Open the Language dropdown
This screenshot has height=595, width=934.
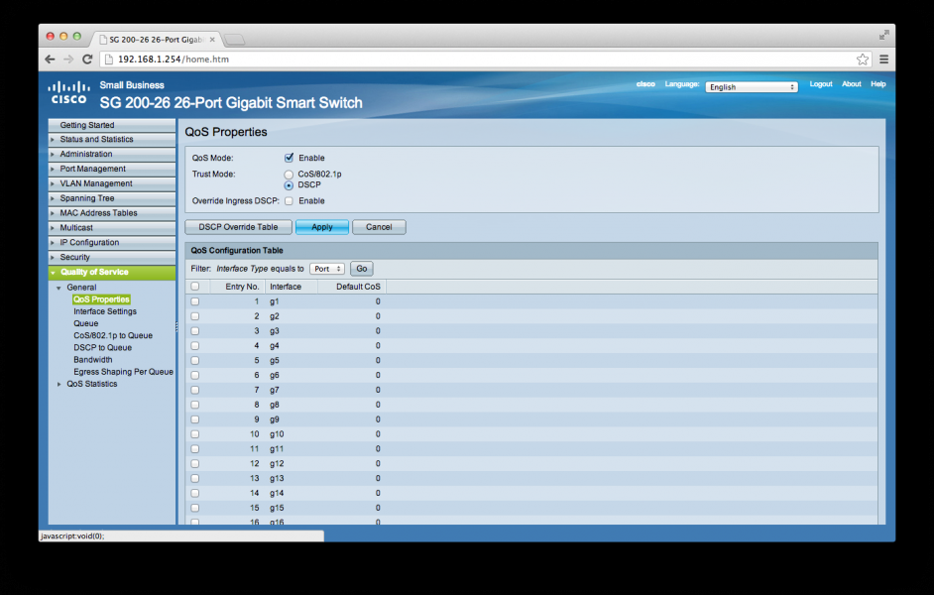click(752, 87)
